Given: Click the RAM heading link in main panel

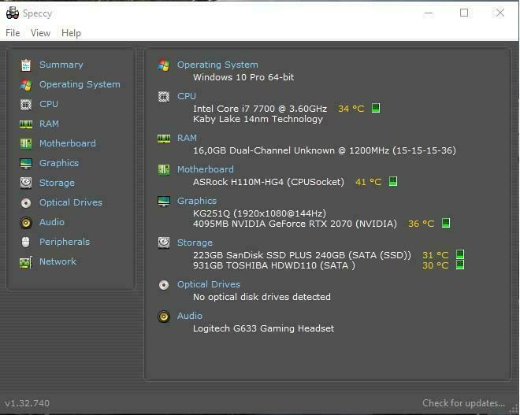Looking at the screenshot, I should click(x=187, y=138).
